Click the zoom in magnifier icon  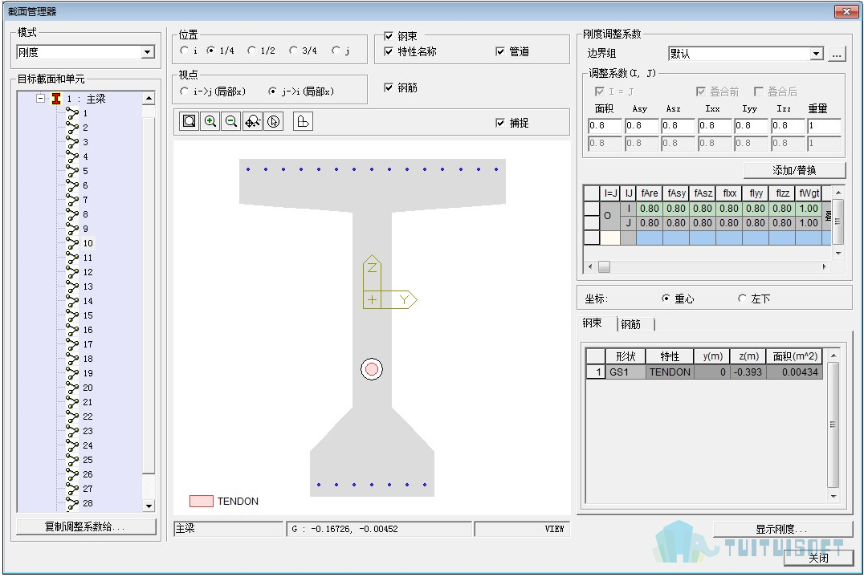210,121
